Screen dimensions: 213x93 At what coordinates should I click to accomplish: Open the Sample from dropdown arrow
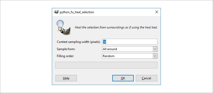click(155, 49)
